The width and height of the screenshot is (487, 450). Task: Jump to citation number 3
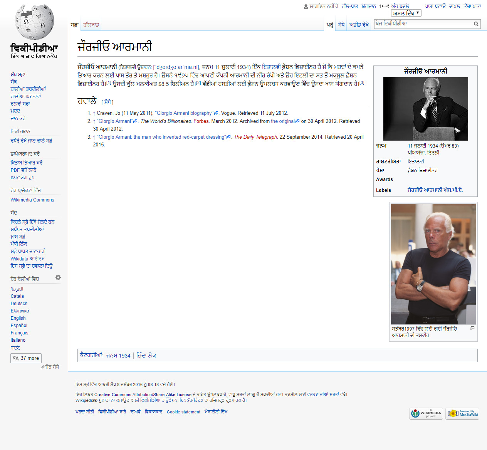point(362,82)
